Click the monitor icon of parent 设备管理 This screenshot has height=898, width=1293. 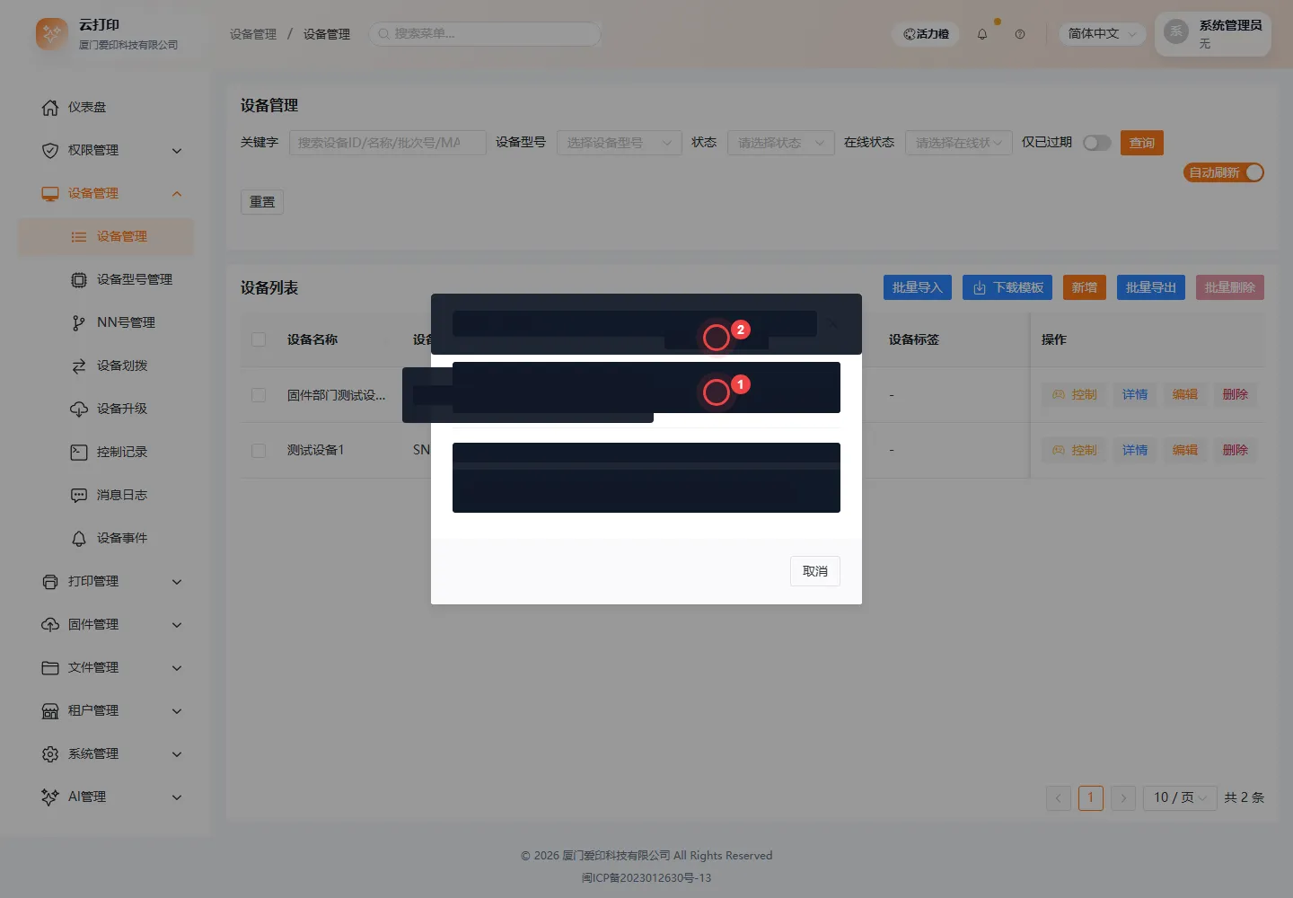50,193
